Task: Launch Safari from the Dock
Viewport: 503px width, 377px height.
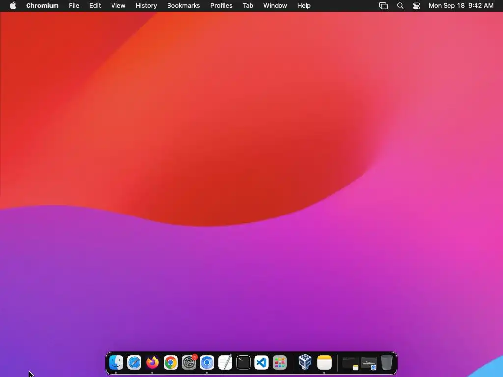Action: pos(134,363)
